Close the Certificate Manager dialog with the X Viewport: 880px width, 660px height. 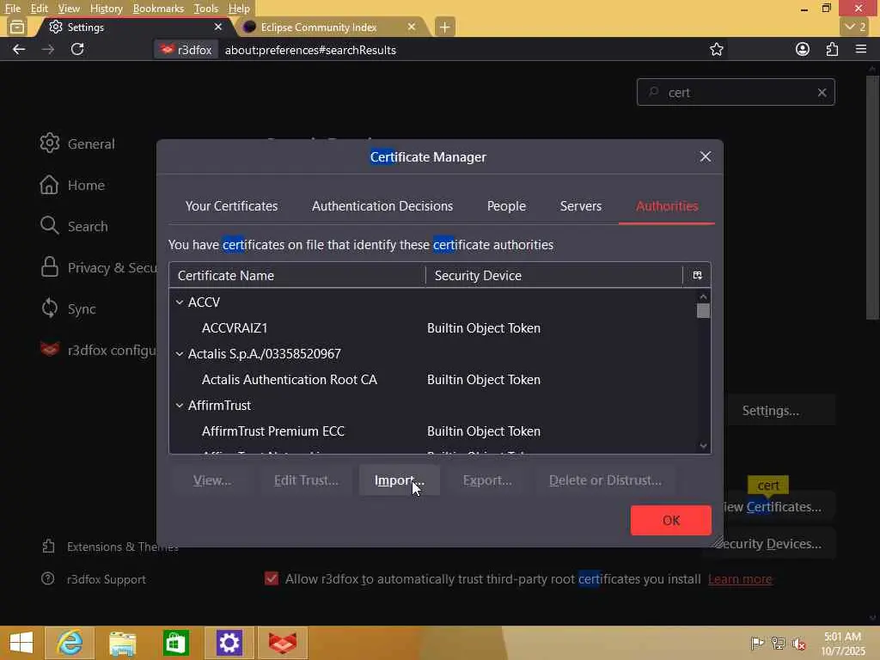click(x=706, y=156)
